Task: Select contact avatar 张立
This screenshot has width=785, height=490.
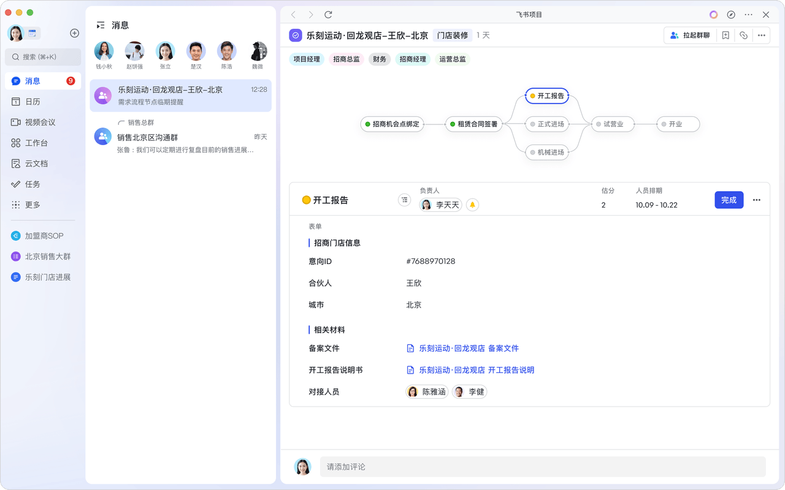Action: [166, 51]
